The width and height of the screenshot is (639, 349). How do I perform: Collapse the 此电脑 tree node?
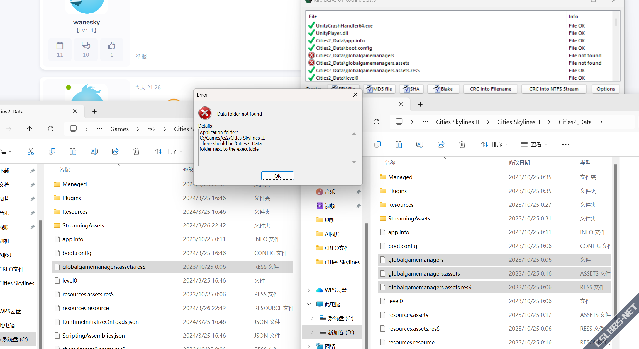pos(309,304)
